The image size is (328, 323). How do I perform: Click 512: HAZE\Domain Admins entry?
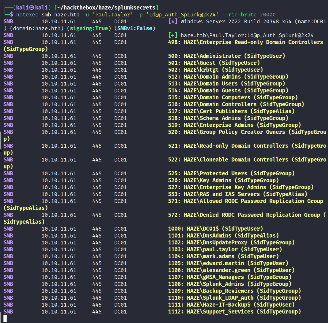228,77
